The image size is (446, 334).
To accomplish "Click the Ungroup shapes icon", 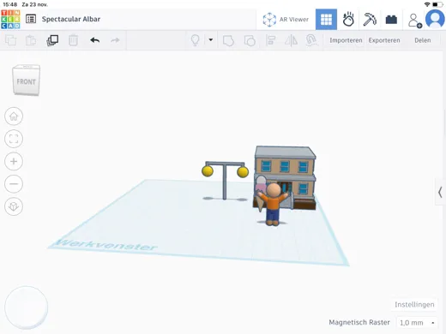I will pyautogui.click(x=250, y=40).
